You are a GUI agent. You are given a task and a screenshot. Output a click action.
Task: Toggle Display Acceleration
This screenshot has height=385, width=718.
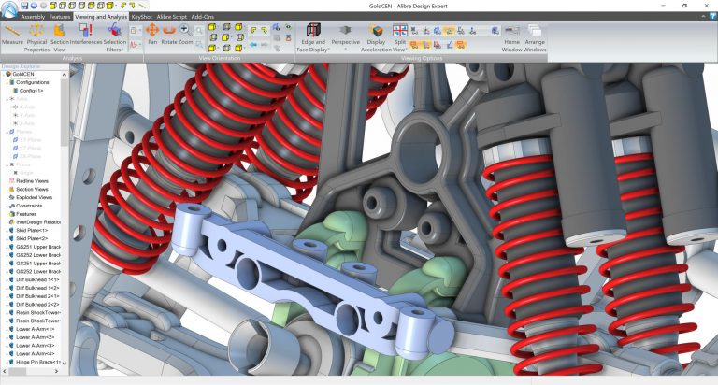click(376, 36)
